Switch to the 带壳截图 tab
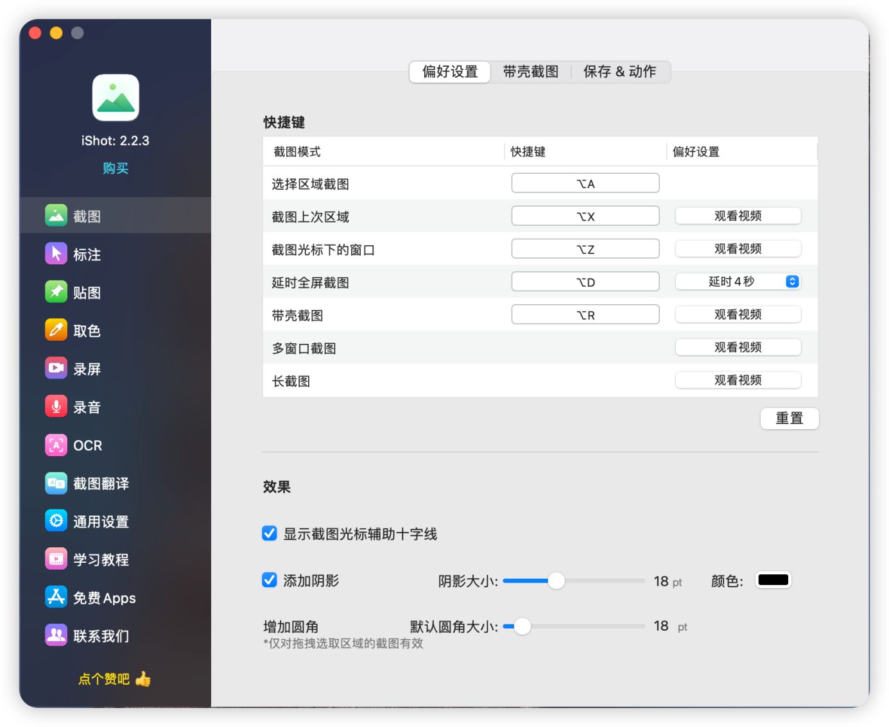889x727 pixels. click(x=531, y=72)
